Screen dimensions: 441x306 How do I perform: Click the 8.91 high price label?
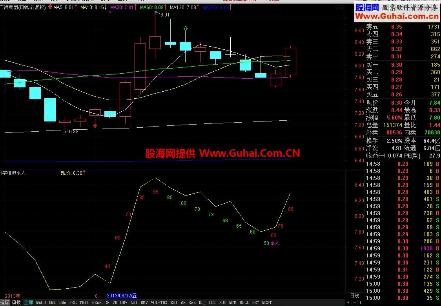(x=165, y=14)
